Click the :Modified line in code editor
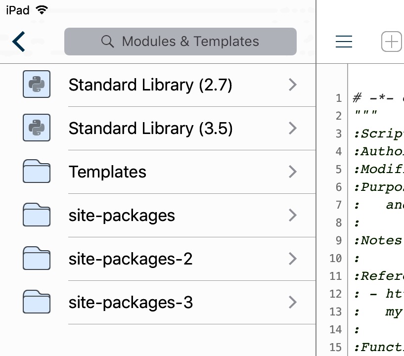 [x=379, y=169]
